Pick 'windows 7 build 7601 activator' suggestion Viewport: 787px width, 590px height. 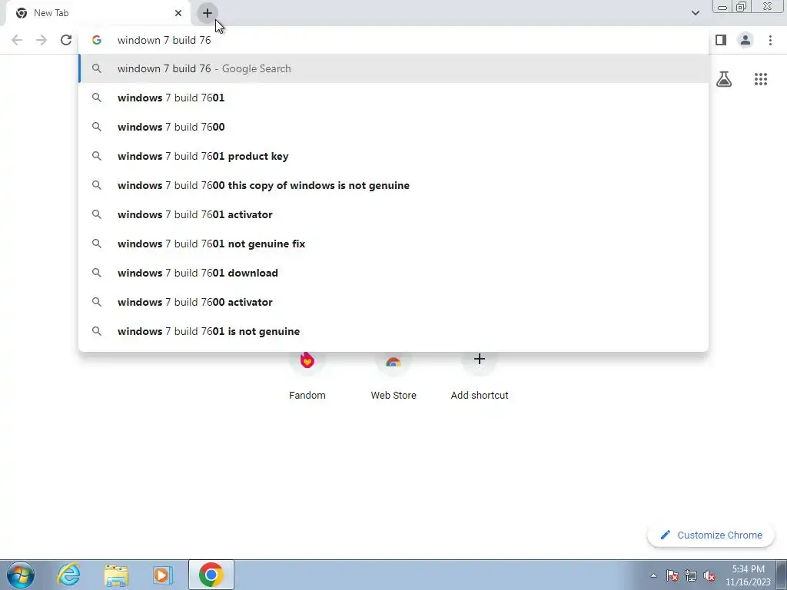(393, 214)
